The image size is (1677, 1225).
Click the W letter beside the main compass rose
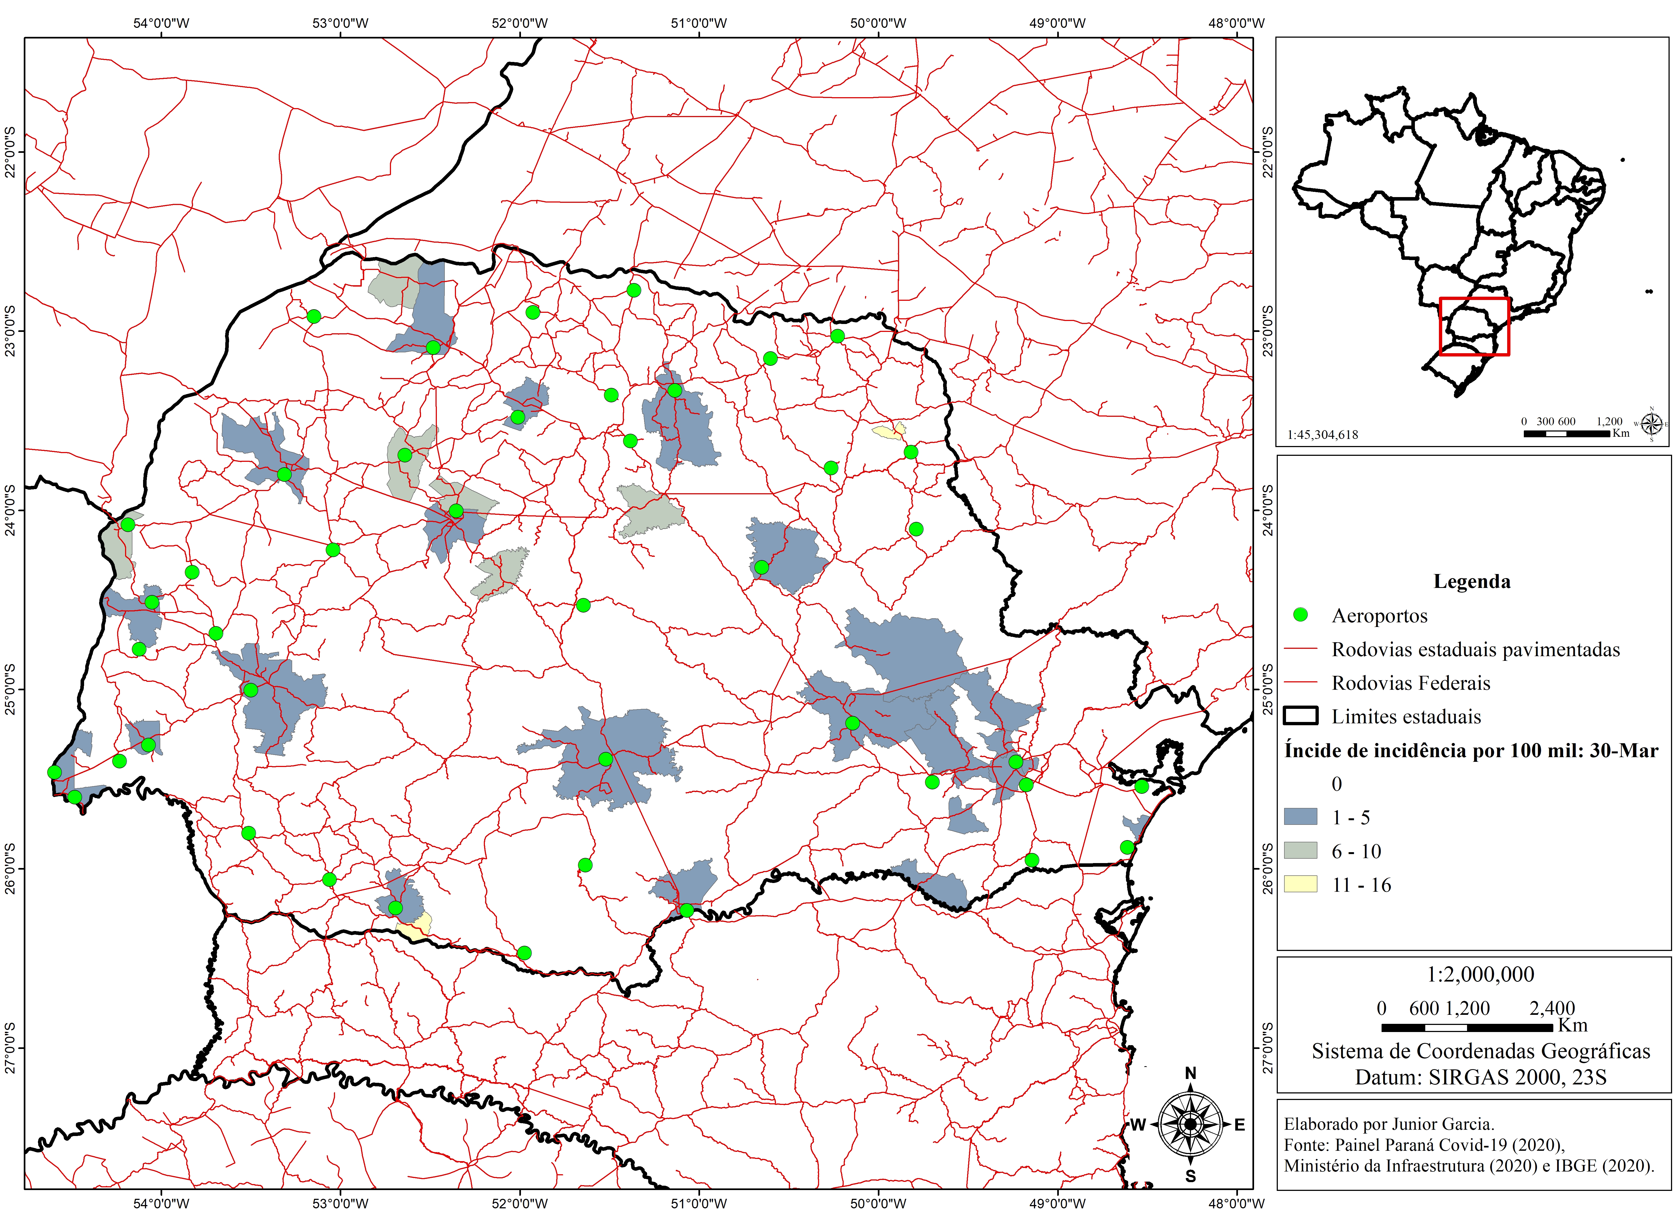pyautogui.click(x=1138, y=1125)
